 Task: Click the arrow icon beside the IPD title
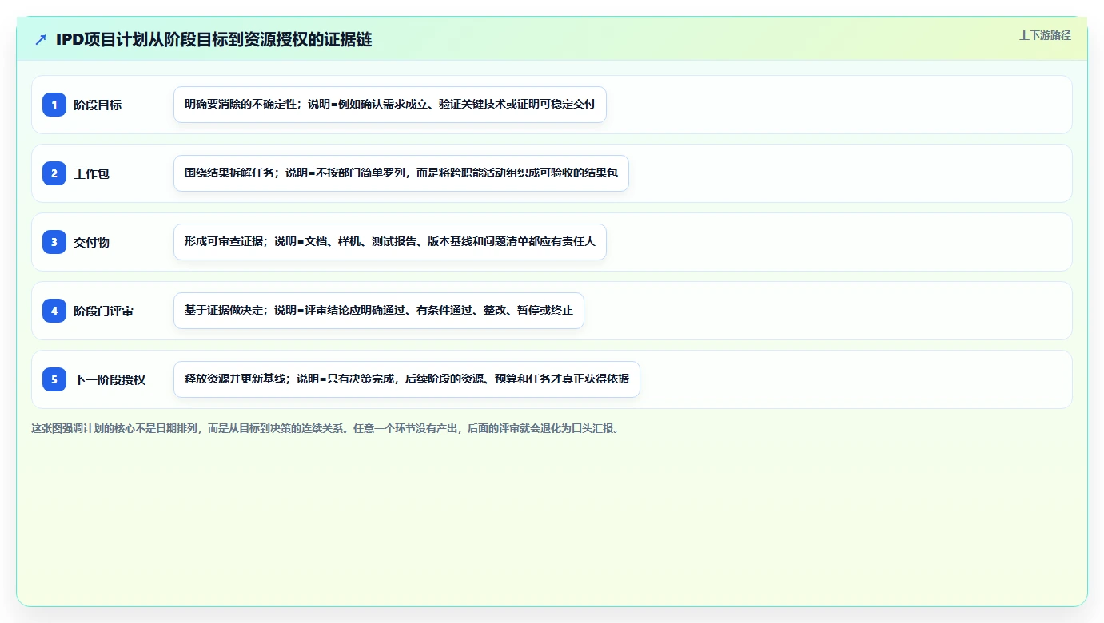point(41,39)
